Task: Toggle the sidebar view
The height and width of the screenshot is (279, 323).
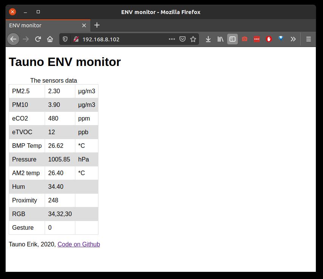Action: (x=232, y=39)
